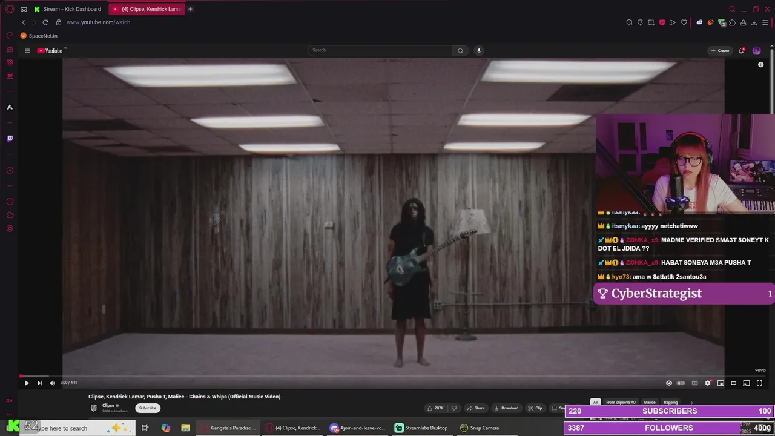Image resolution: width=775 pixels, height=436 pixels.
Task: Open the Twitch sidebar panel
Action: (10, 139)
